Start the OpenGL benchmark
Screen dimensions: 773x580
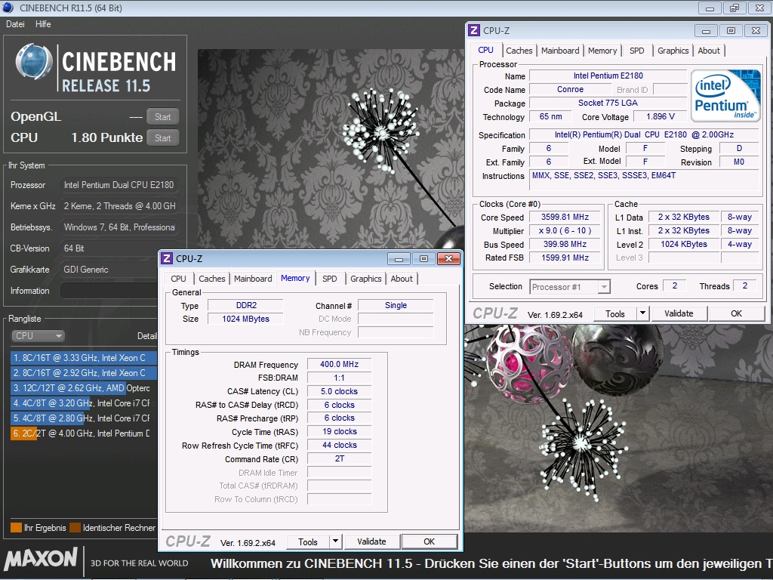tap(163, 117)
